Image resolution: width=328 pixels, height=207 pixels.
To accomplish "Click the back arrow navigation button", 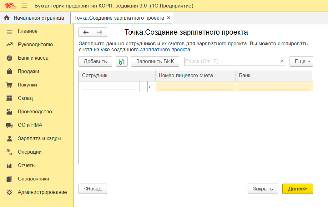I will 86,32.
